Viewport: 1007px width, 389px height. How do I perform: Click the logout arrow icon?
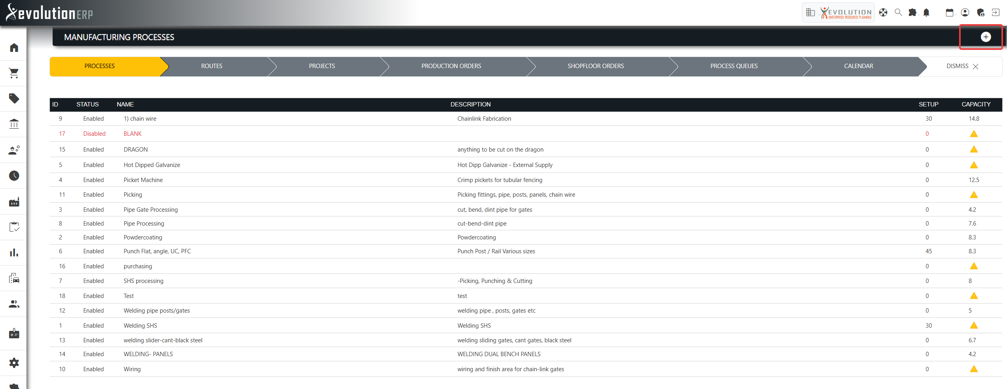996,13
